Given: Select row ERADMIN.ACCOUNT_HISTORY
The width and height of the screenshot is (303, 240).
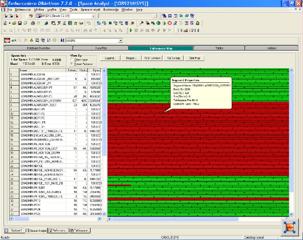Looking at the screenshot, I should coord(56,79).
